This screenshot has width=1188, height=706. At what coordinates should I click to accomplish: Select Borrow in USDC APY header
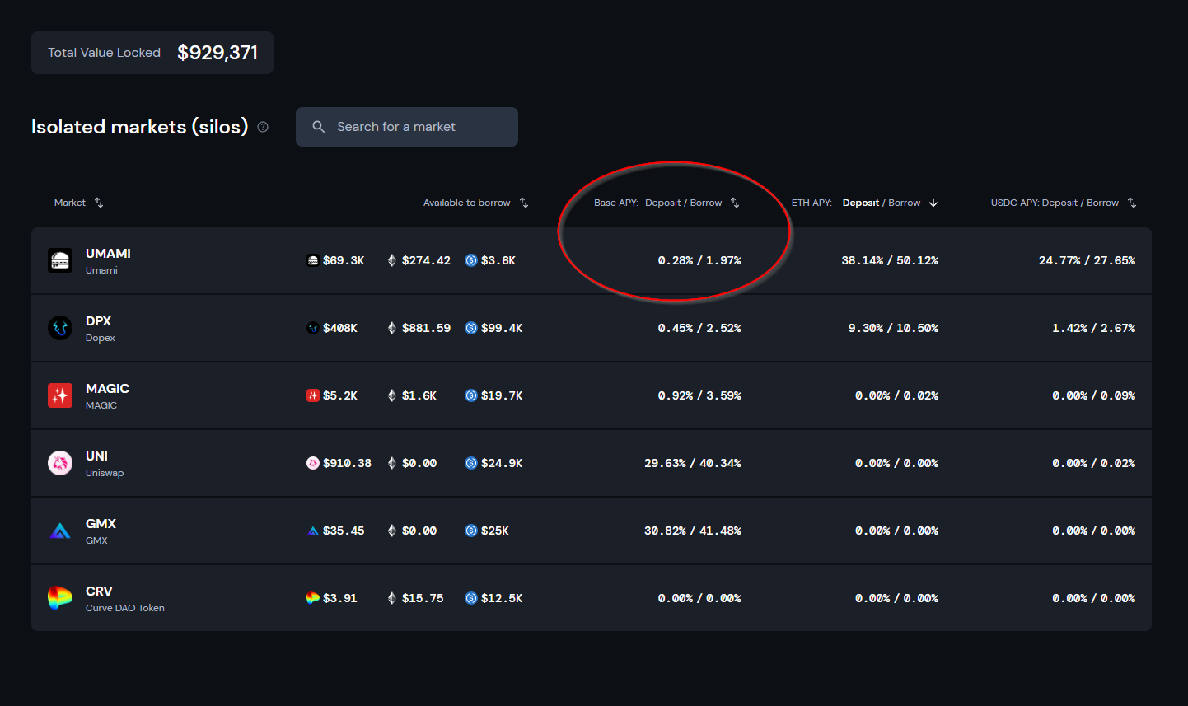point(1102,203)
